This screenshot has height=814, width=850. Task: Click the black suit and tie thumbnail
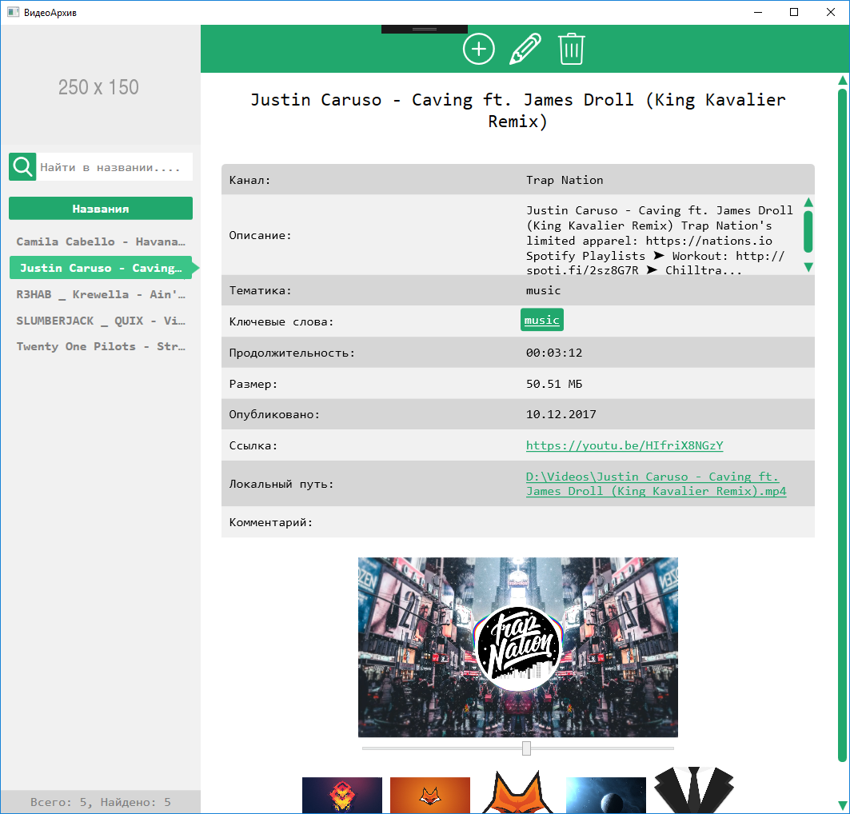(x=694, y=790)
